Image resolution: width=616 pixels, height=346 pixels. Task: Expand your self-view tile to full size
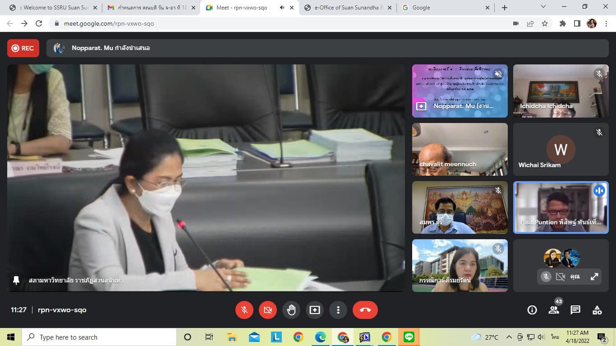(x=594, y=277)
